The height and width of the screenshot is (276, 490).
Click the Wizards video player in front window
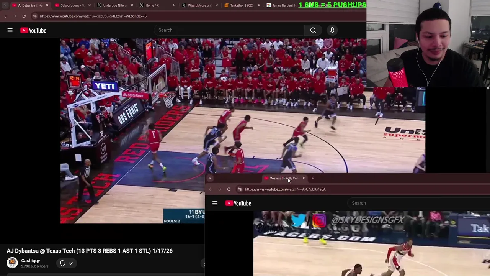coord(372,243)
